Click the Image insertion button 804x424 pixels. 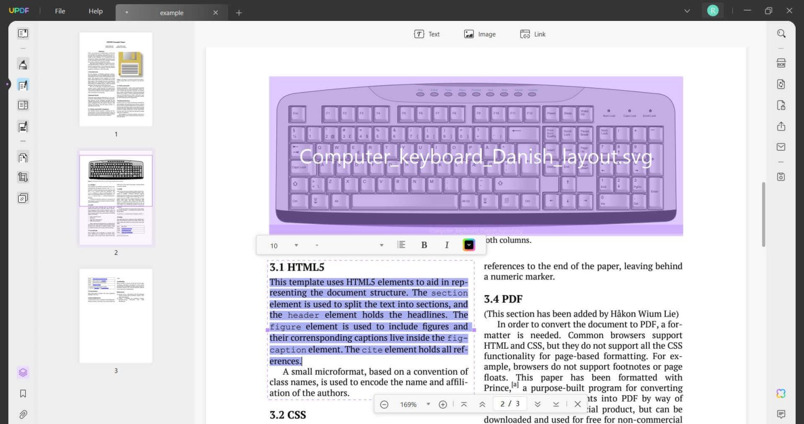[479, 34]
